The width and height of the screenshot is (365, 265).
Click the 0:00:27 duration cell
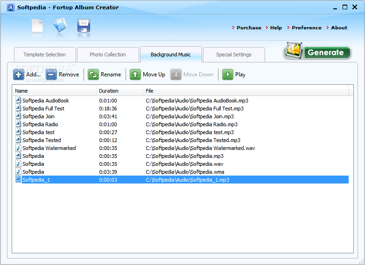(108, 132)
